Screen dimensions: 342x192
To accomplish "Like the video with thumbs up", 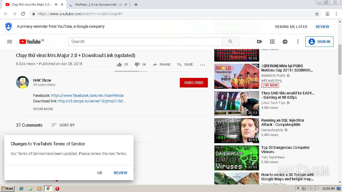I will 119,65.
